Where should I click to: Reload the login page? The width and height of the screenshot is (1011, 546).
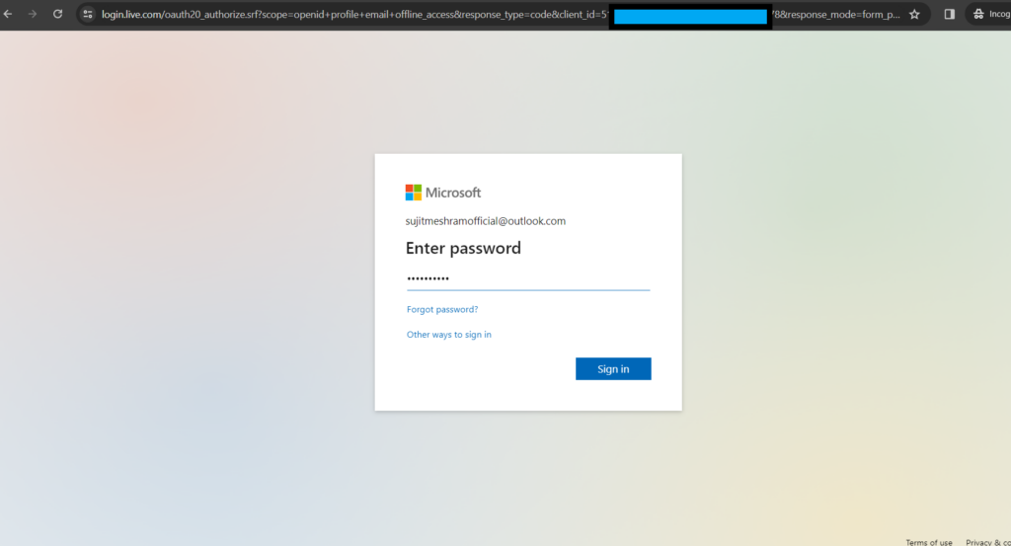57,15
